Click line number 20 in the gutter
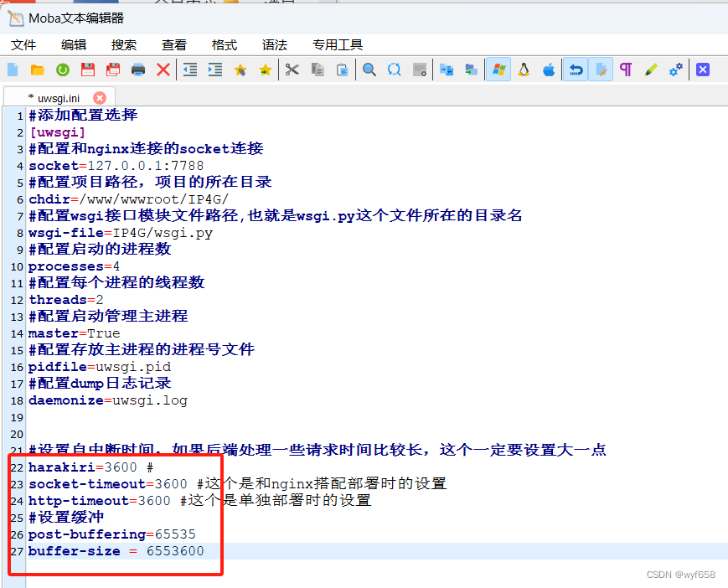The image size is (728, 588). coord(18,435)
